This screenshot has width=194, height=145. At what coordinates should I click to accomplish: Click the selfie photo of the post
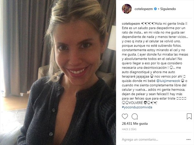tap(58, 72)
